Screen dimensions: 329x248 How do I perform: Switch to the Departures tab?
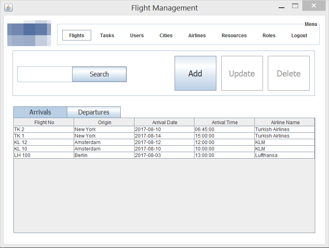coord(94,112)
